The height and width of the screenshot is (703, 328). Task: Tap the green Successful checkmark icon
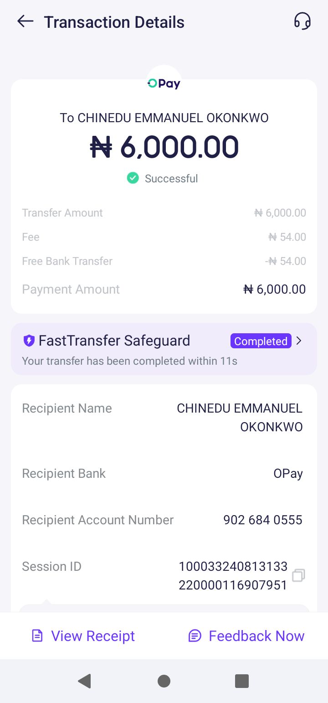coord(133,178)
